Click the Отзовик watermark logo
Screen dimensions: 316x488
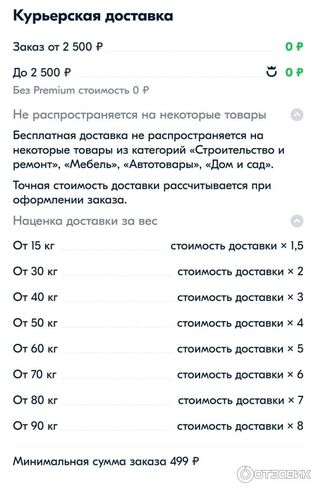(274, 474)
